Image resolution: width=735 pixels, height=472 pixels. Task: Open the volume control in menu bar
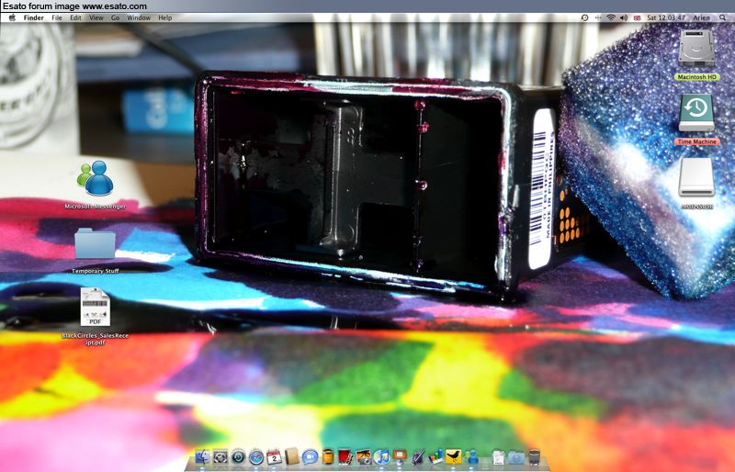click(x=623, y=17)
